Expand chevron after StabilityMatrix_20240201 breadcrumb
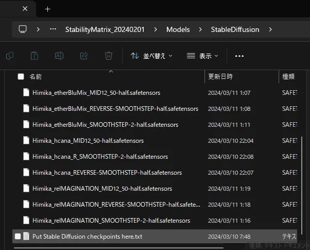Image resolution: width=310 pixels, height=250 pixels. [156, 29]
